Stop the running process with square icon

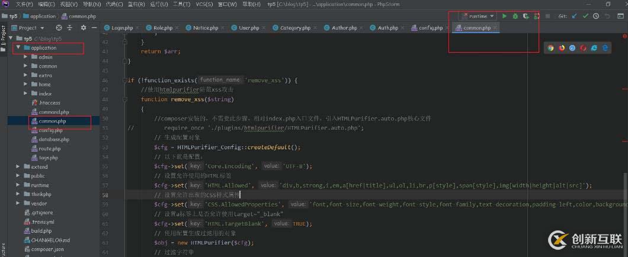(x=547, y=17)
